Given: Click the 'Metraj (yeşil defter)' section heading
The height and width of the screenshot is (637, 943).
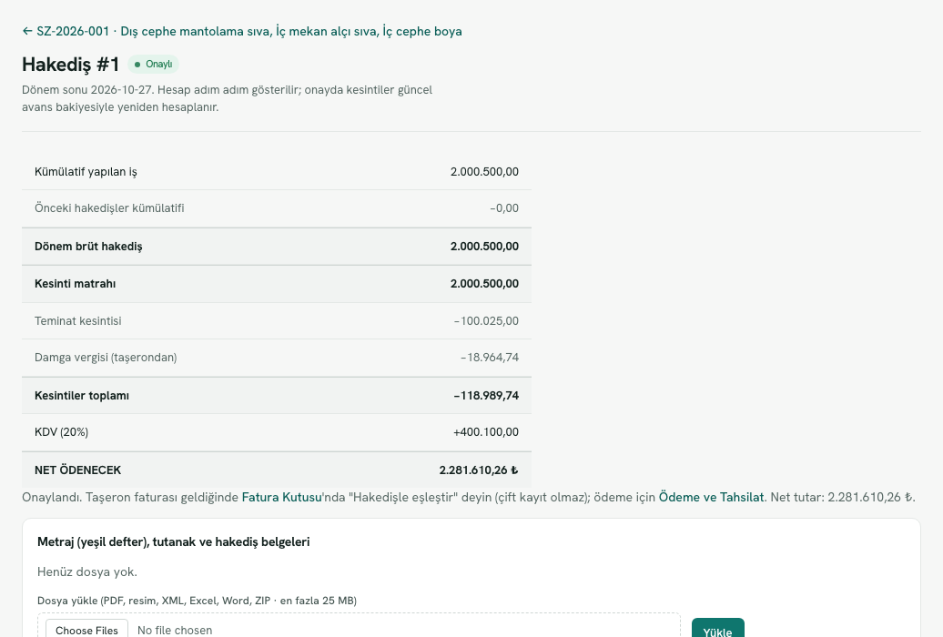Looking at the screenshot, I should click(x=173, y=542).
